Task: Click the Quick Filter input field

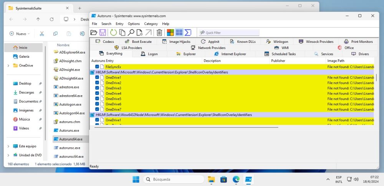Action: click(x=229, y=33)
